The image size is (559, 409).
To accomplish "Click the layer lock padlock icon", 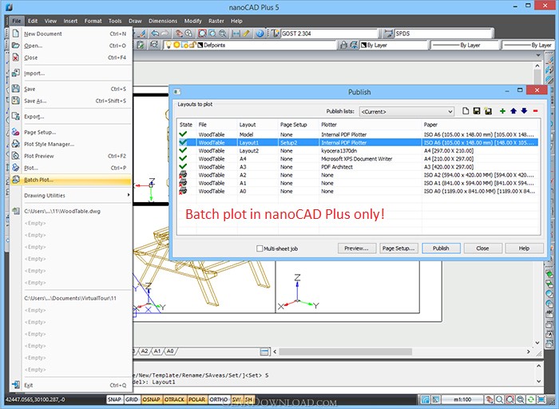I will point(343,45).
